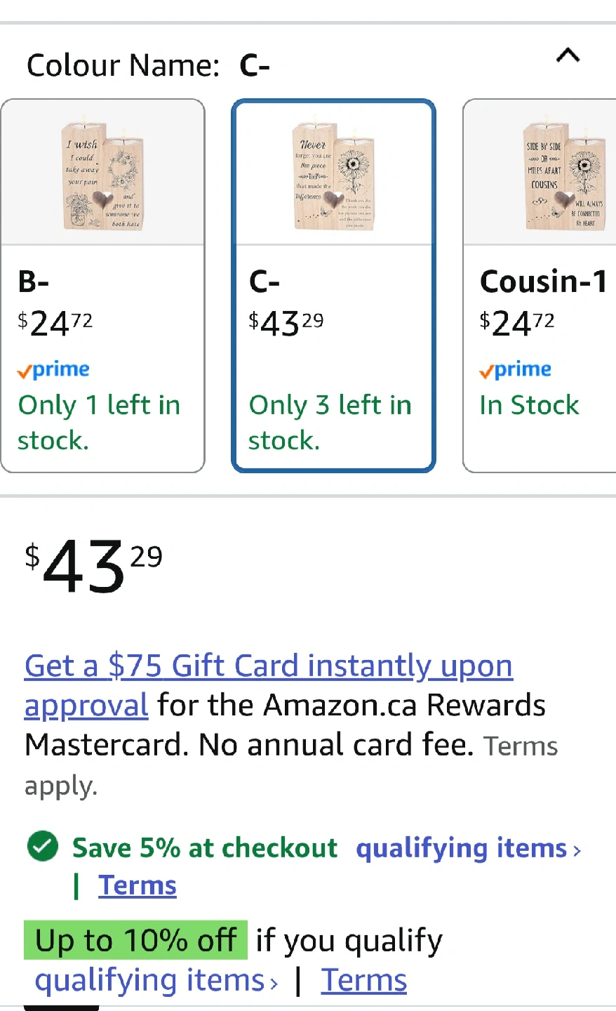The height and width of the screenshot is (1011, 616).
Task: Click prime logo on B- option
Action: point(54,370)
